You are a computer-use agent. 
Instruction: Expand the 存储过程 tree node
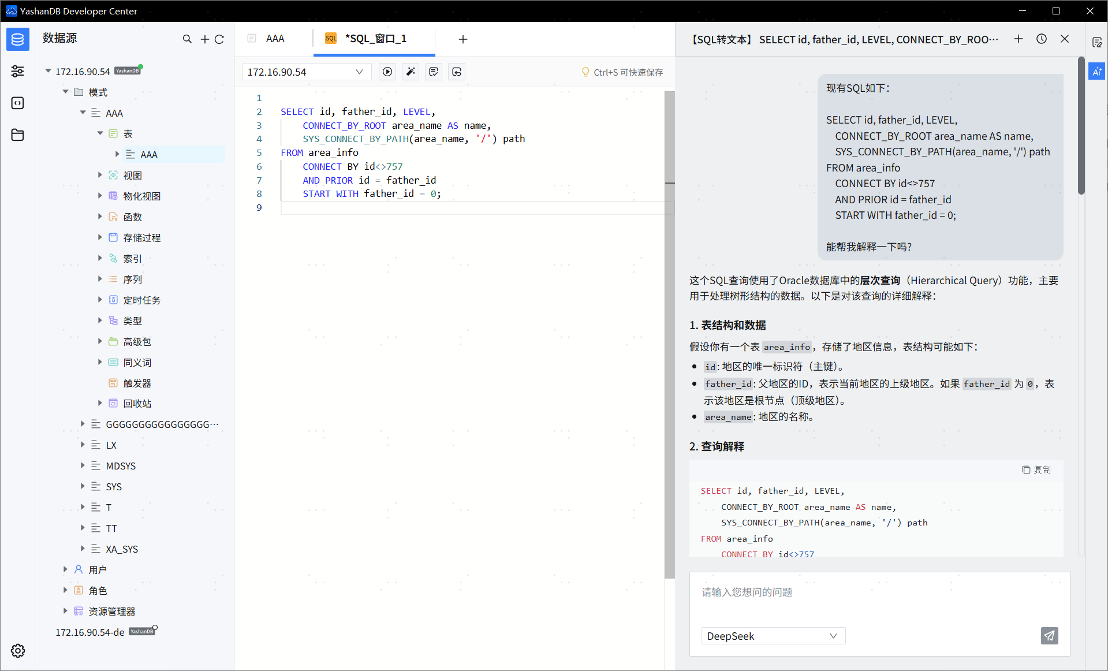coord(100,237)
